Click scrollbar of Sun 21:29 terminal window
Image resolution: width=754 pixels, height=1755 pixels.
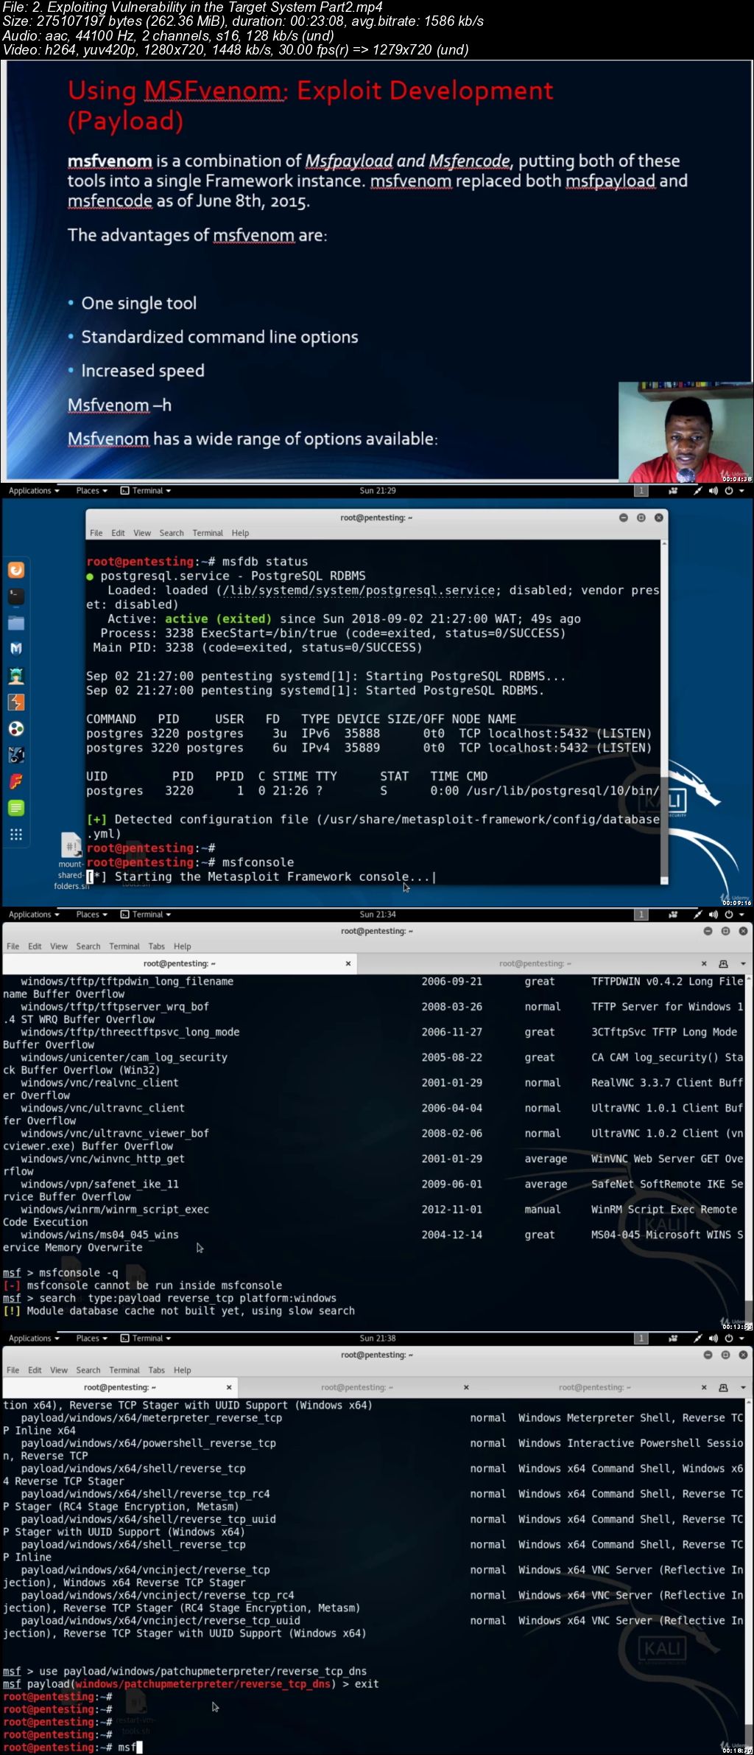click(664, 712)
